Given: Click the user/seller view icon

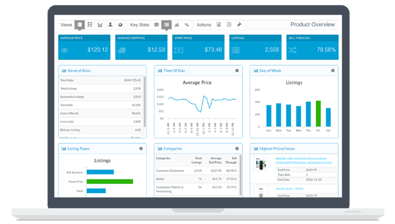Looking at the screenshot, I should click(110, 25).
